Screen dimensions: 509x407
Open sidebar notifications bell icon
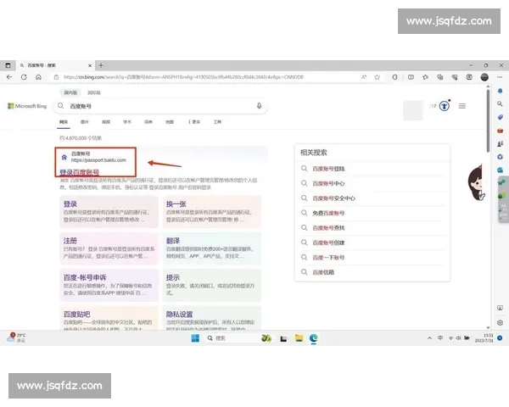point(500,91)
